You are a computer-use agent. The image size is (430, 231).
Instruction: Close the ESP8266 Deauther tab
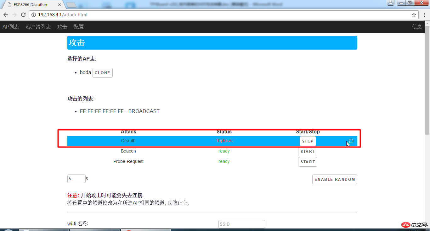click(x=60, y=5)
